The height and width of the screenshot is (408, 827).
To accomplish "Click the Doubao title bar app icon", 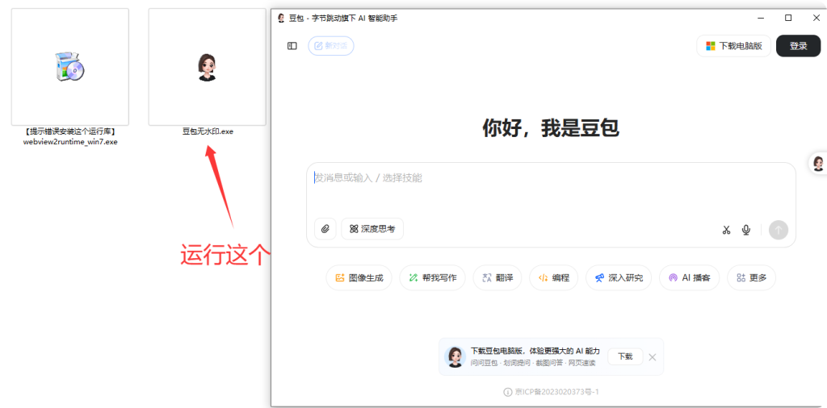I will click(x=281, y=18).
